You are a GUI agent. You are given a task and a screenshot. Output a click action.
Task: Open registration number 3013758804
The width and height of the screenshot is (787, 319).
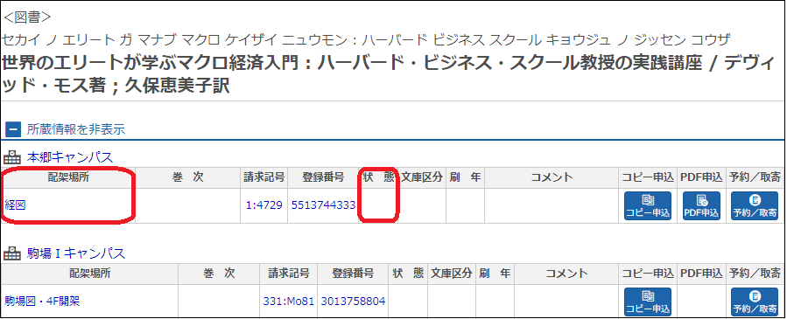pos(353,301)
